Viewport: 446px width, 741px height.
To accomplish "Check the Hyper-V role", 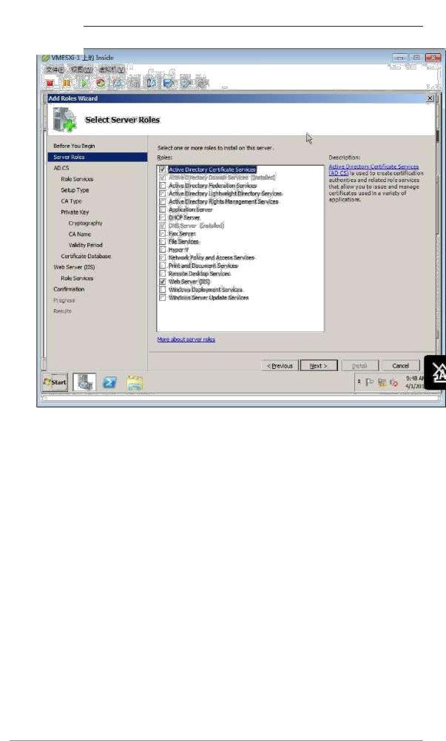I will pyautogui.click(x=163, y=250).
